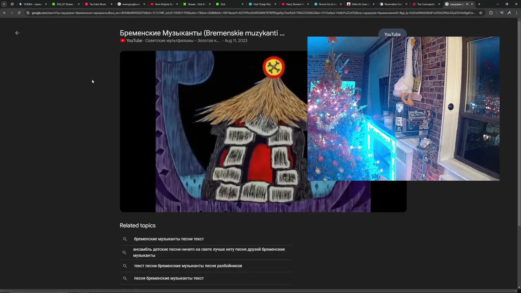Switch to the EVG_67 Stream tab
521x293 pixels.
(x=65, y=4)
